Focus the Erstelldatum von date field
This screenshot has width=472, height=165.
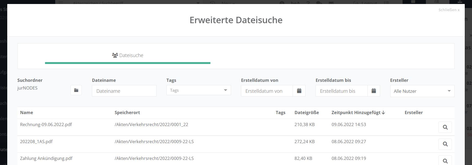pyautogui.click(x=267, y=91)
